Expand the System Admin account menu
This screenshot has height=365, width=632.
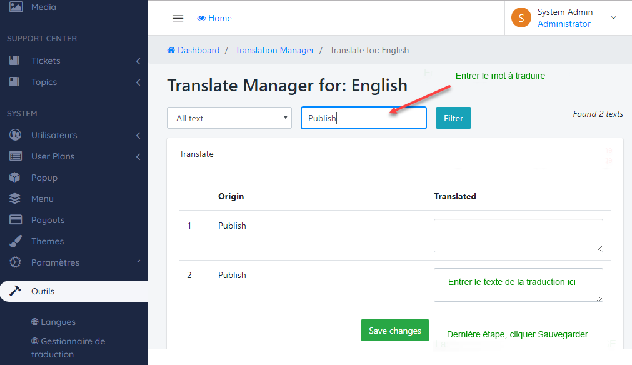(613, 17)
